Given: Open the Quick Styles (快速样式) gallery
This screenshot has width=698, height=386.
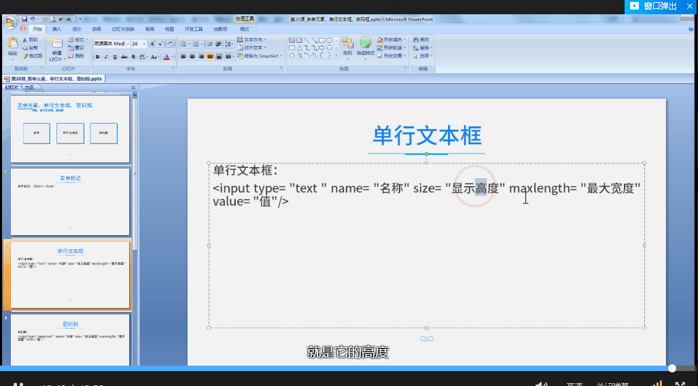Looking at the screenshot, I should [x=365, y=44].
